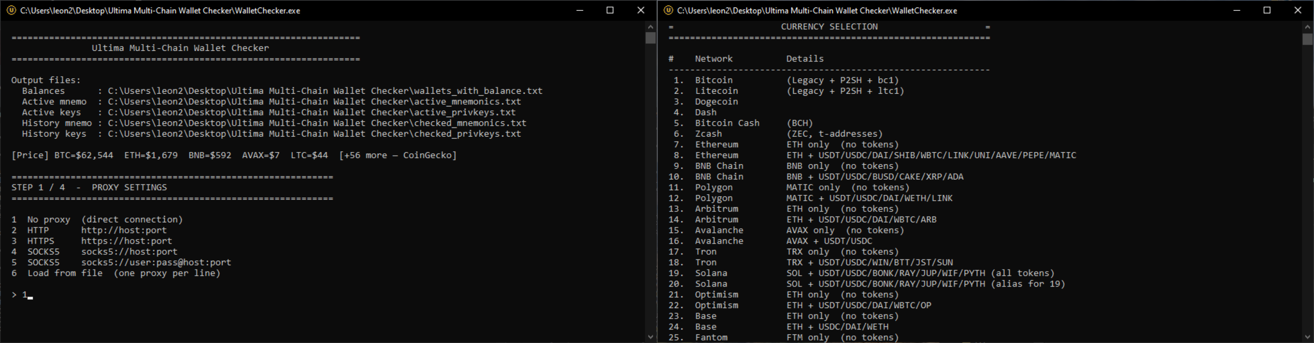The height and width of the screenshot is (343, 1314).
Task: Close the right WalletChecker window
Action: pyautogui.click(x=1298, y=10)
